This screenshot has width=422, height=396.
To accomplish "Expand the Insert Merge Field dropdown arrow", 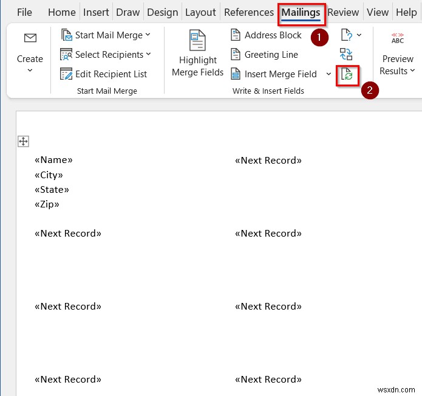I will (x=328, y=74).
